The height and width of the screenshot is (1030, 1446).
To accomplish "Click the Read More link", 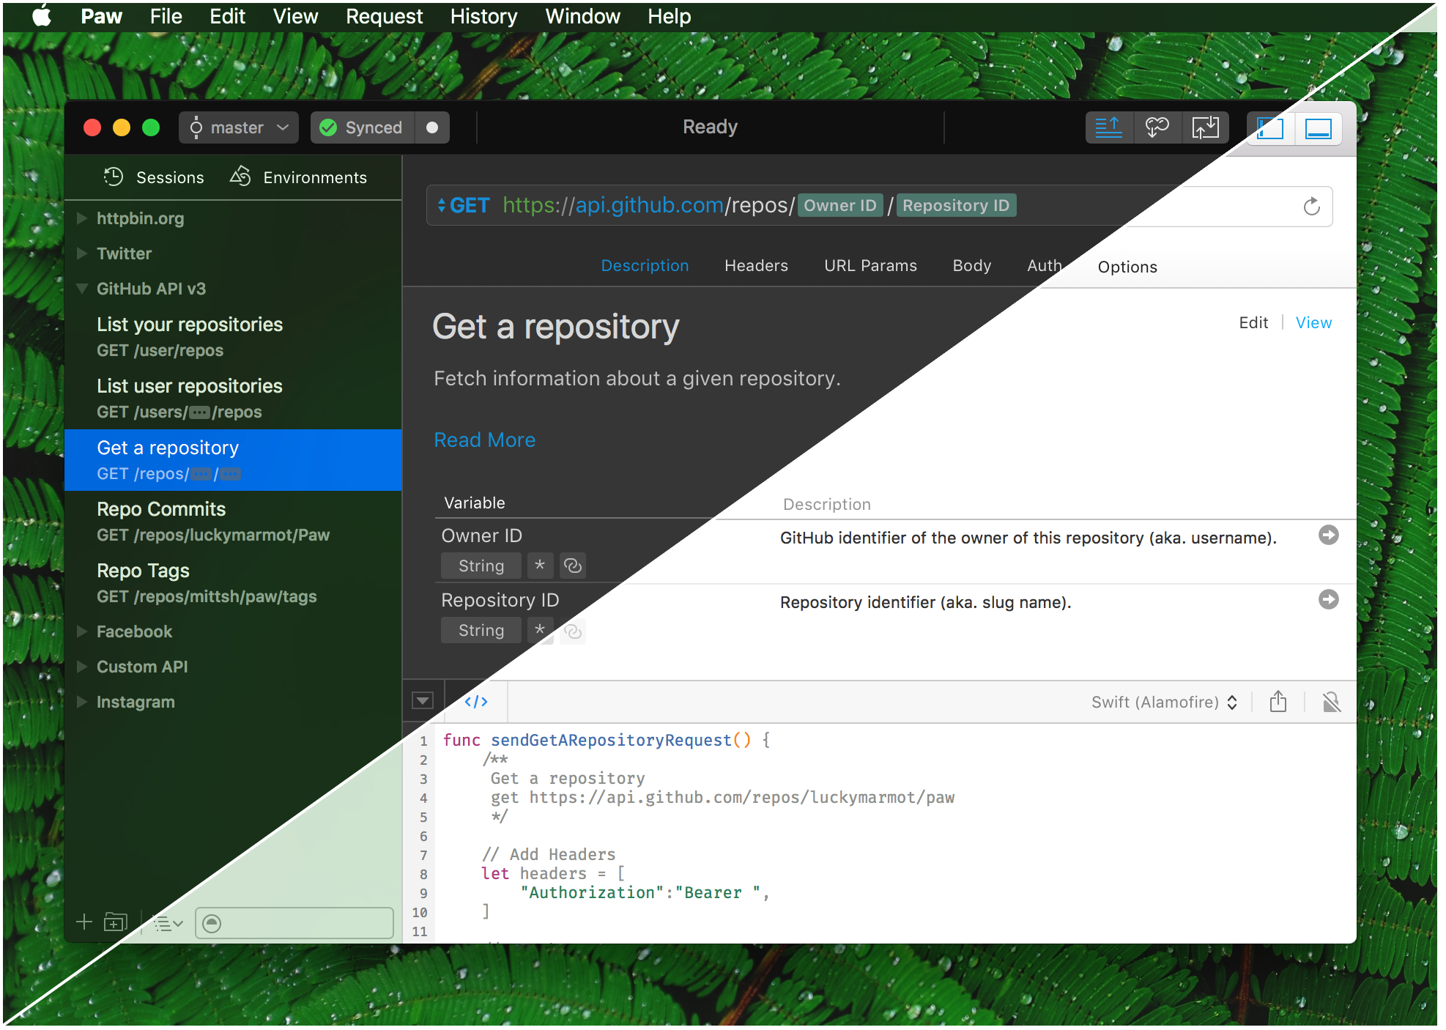I will click(x=484, y=440).
